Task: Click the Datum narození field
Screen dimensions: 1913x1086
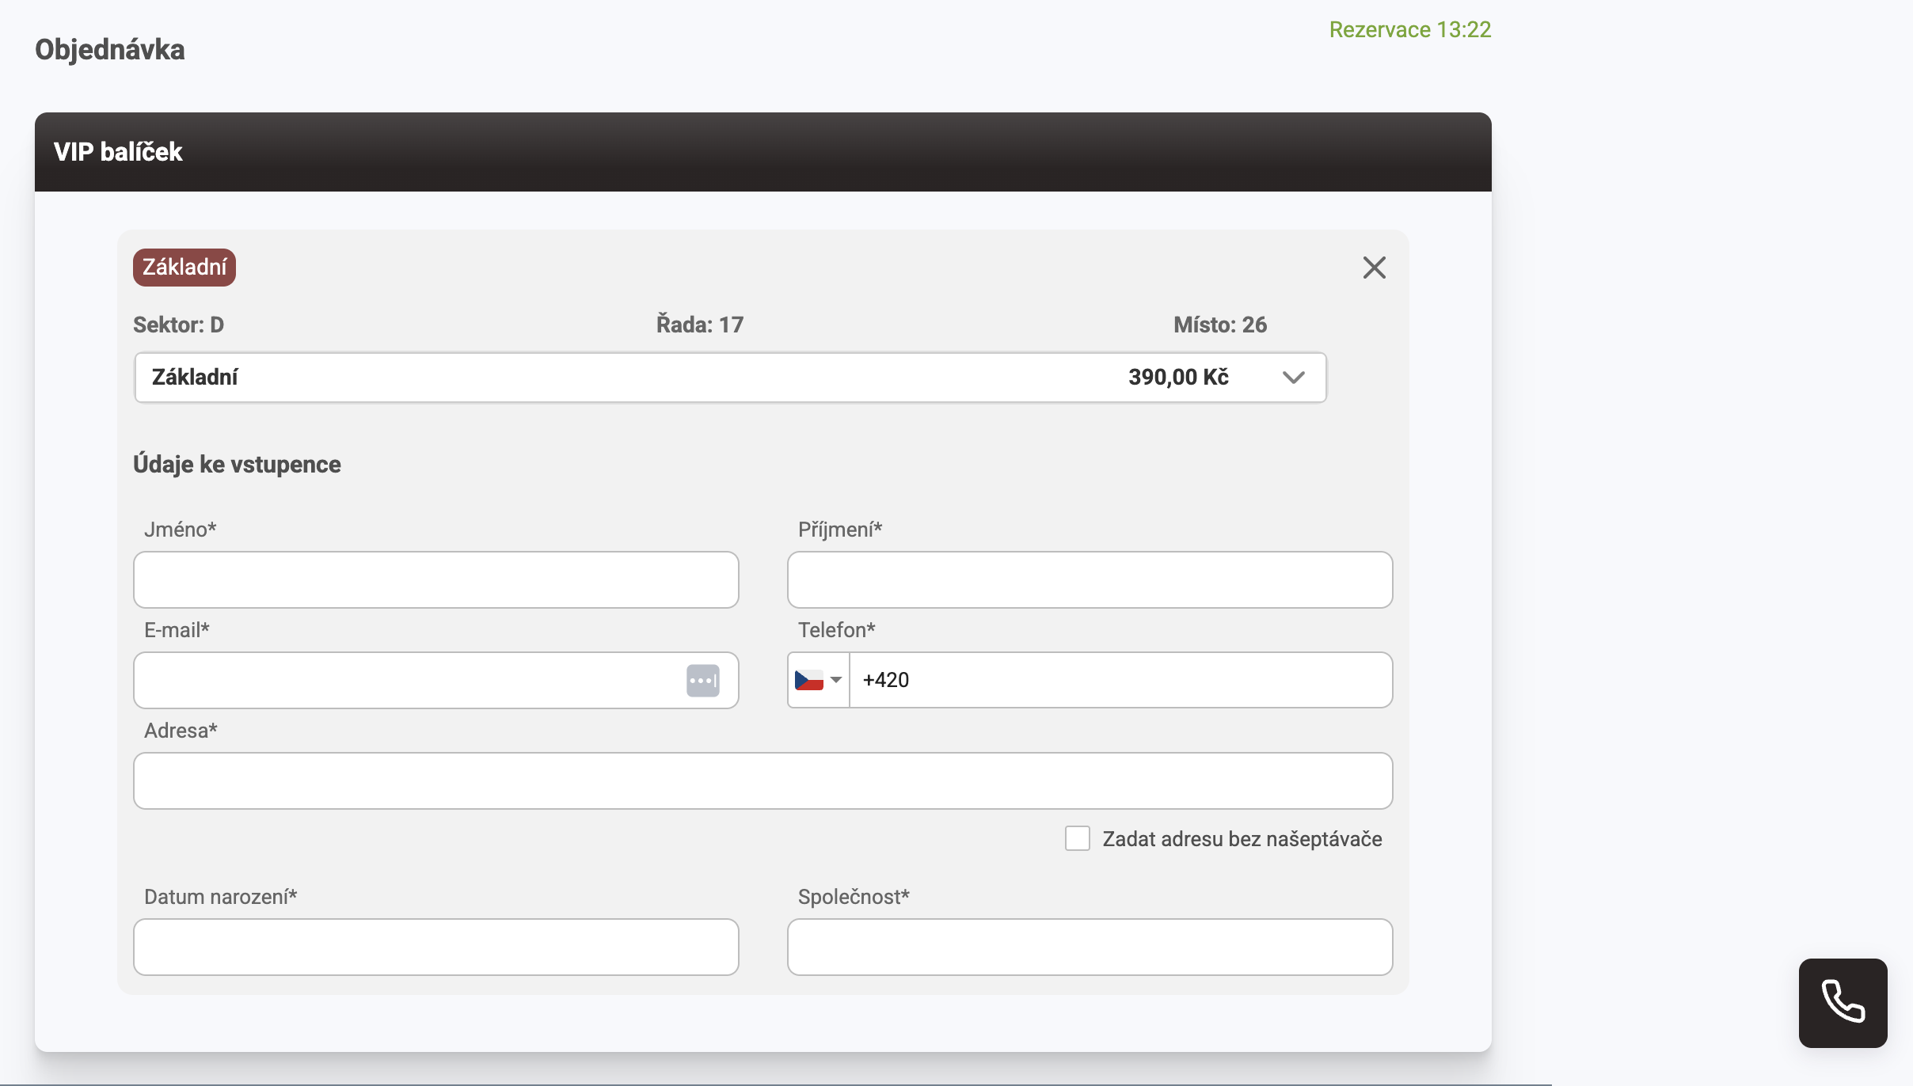Action: tap(435, 947)
